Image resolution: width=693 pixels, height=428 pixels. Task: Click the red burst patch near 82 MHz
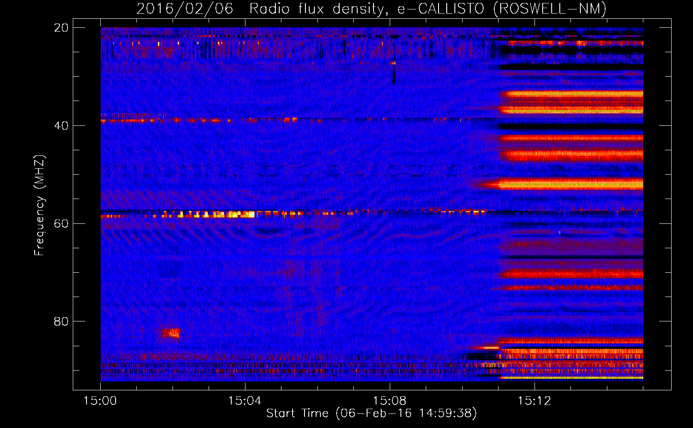[x=170, y=333]
